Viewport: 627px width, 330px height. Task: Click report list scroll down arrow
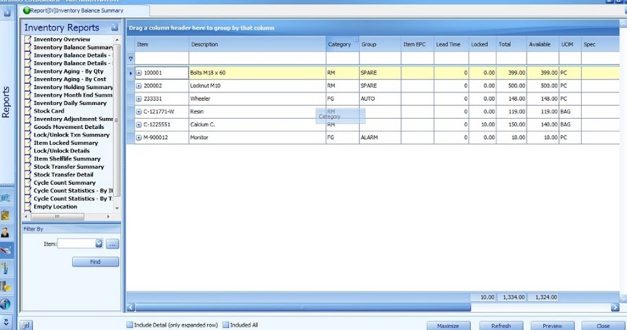coord(117,208)
